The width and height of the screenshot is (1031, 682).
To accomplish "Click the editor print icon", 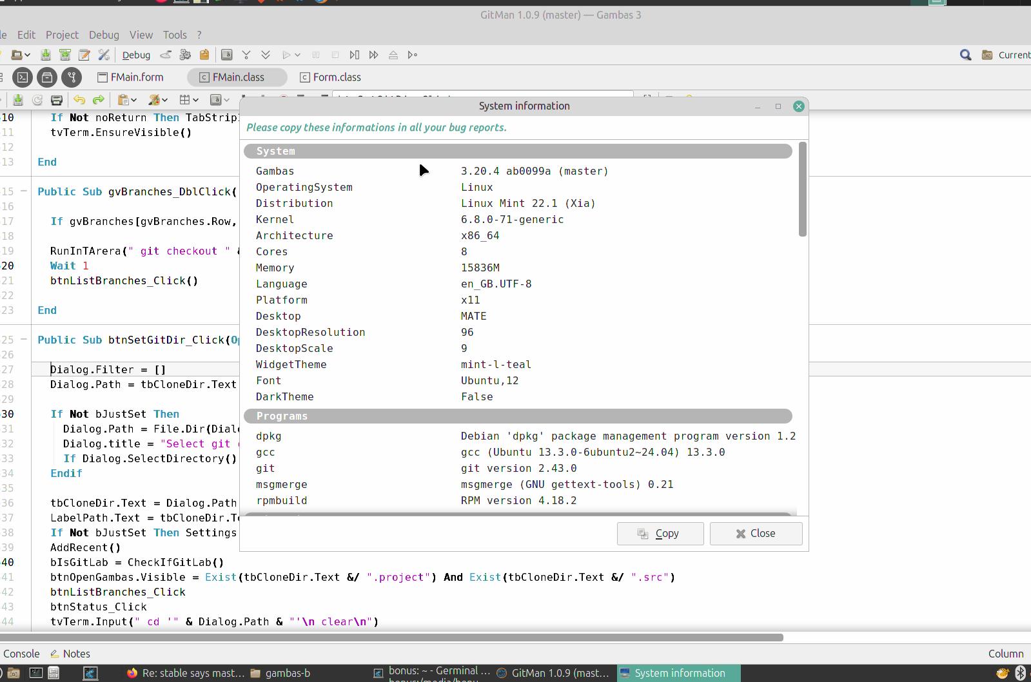I will (x=57, y=100).
